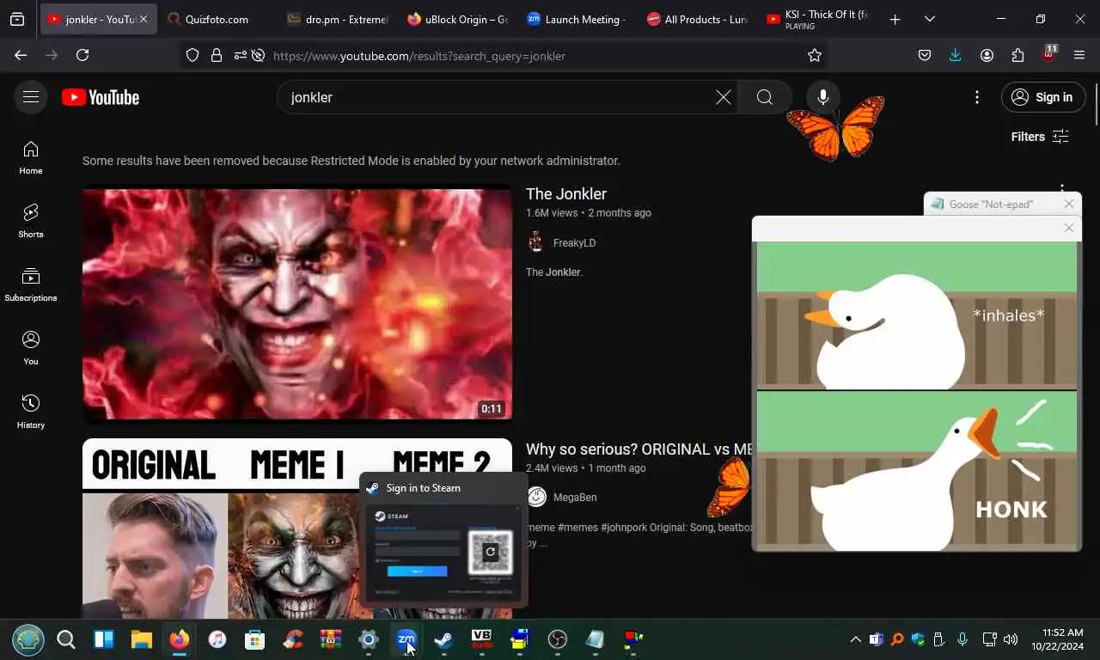The width and height of the screenshot is (1100, 660).
Task: Open Why so serious ORIGINAL vs MEME video
Action: (639, 449)
